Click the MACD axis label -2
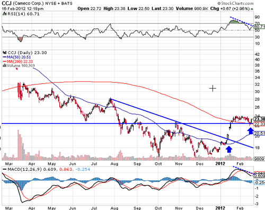Screen dimensions: 265x210 pyautogui.click(x=257, y=196)
